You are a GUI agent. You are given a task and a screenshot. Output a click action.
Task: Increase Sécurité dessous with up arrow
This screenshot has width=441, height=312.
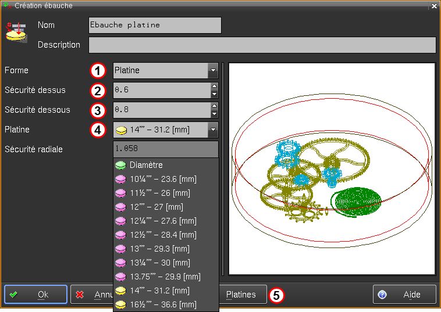[x=214, y=106]
